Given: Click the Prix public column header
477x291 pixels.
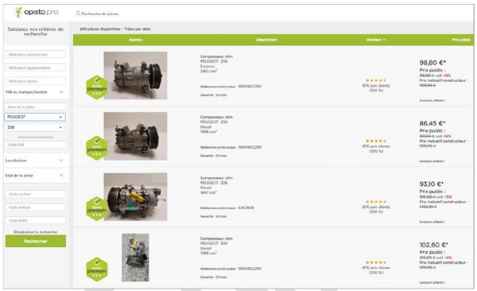Looking at the screenshot, I should click(461, 40).
